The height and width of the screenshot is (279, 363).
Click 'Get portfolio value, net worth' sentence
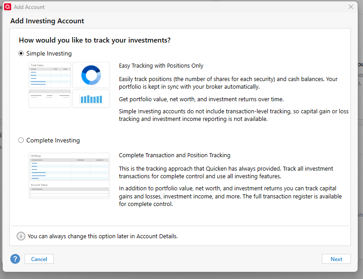[x=201, y=99]
